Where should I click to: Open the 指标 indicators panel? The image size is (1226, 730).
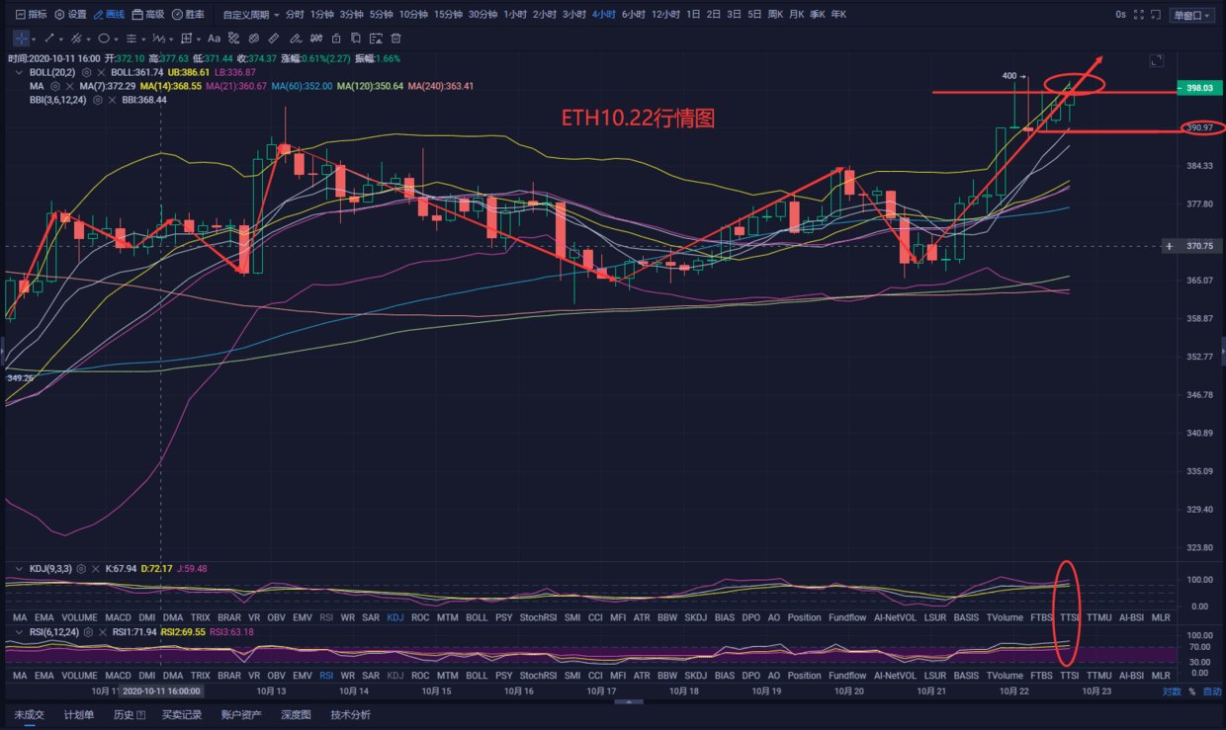tap(29, 15)
